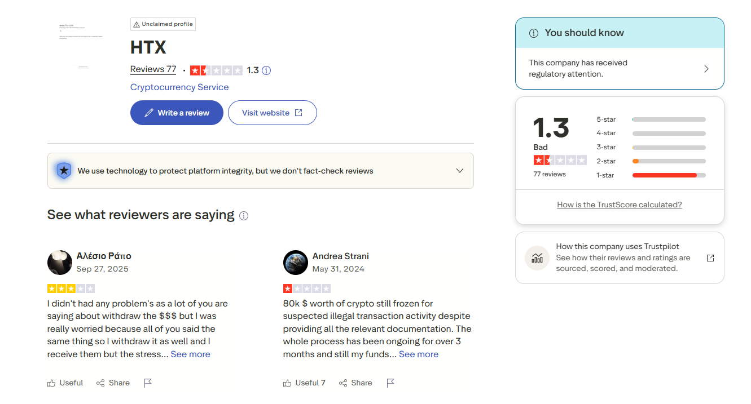This screenshot has height=404, width=751.
Task: Click reviewer name Αλέσιο Ράπο
Action: coord(104,256)
